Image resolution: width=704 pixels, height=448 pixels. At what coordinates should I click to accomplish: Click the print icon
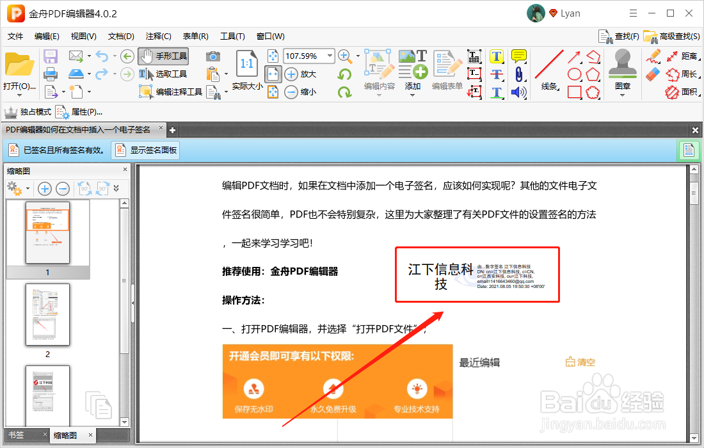click(51, 74)
